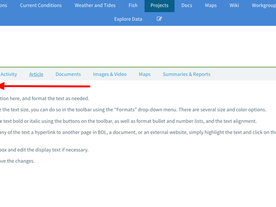Open the Wiki page

(x=234, y=6)
